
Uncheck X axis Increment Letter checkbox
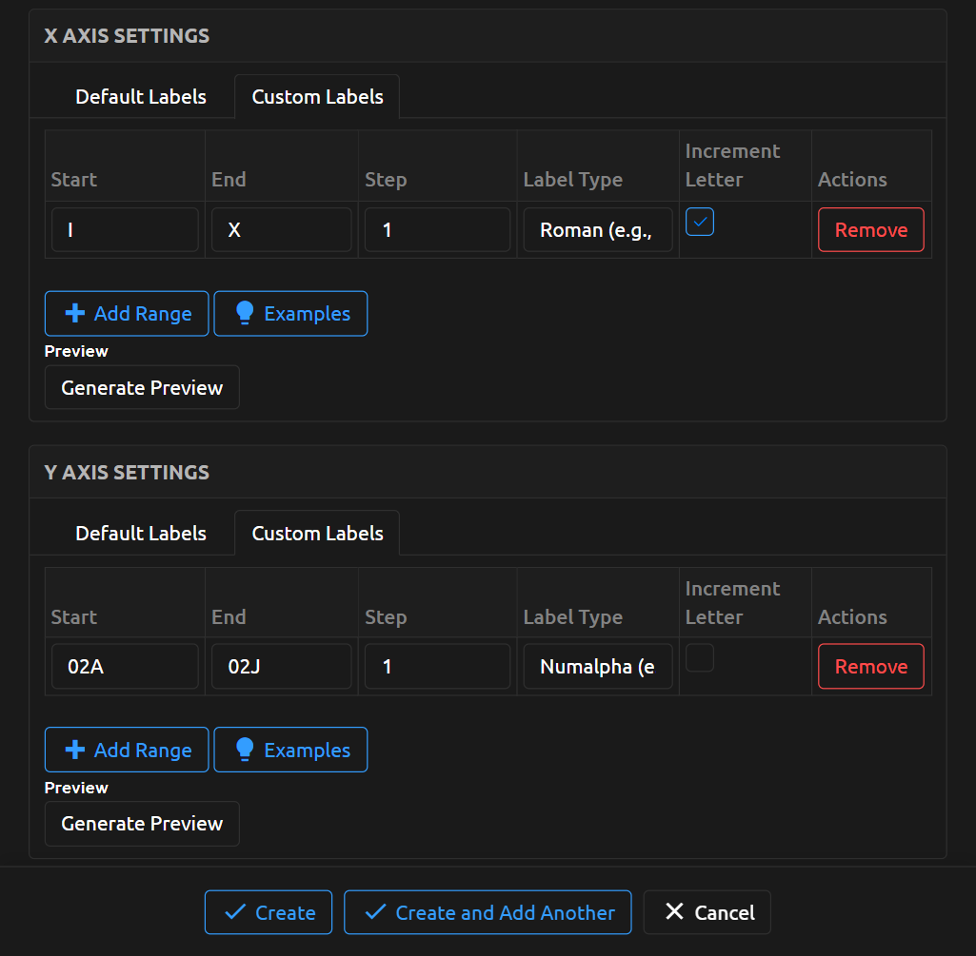pos(700,222)
